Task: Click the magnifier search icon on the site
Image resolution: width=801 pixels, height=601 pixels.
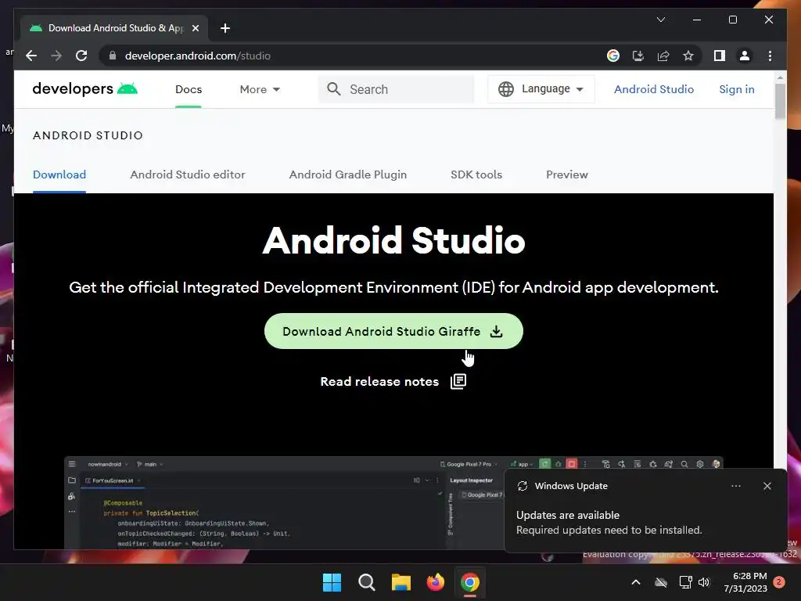Action: 333,89
